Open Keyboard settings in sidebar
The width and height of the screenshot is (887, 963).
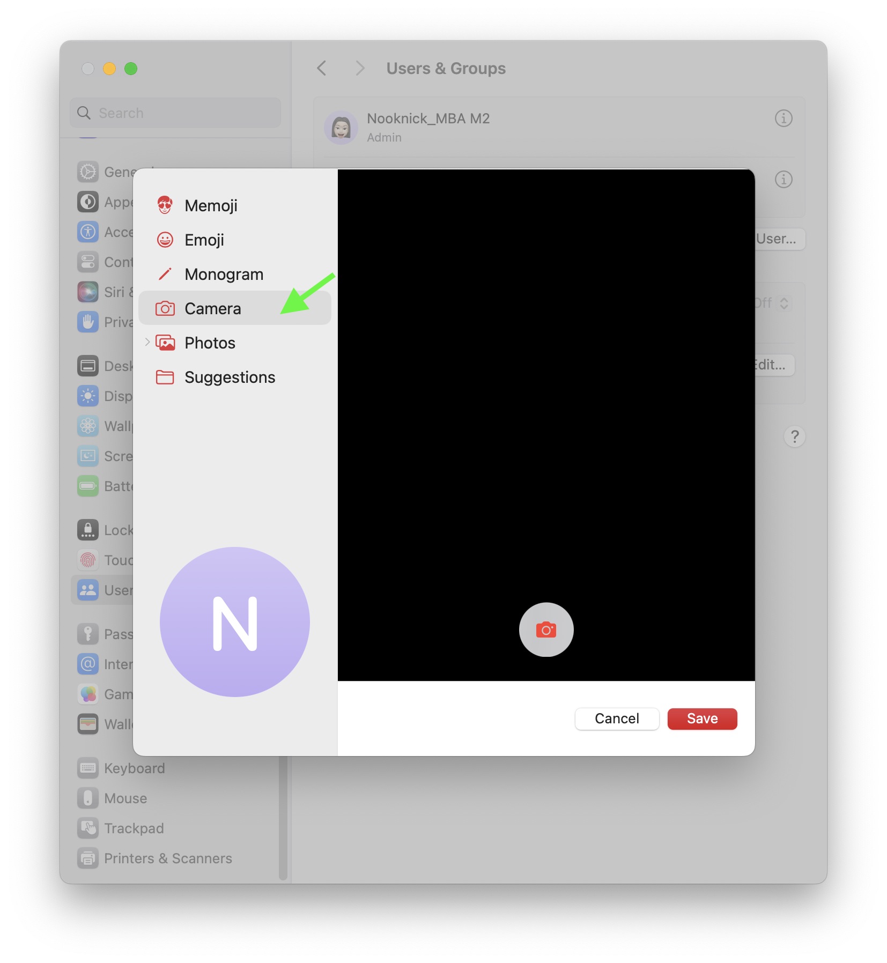tap(134, 768)
